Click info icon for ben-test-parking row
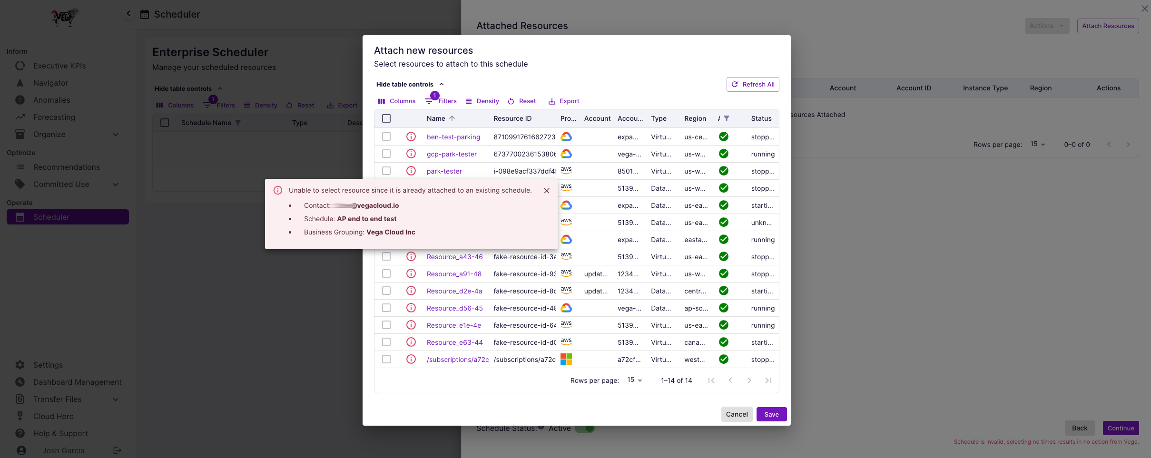The height and width of the screenshot is (458, 1151). click(411, 137)
